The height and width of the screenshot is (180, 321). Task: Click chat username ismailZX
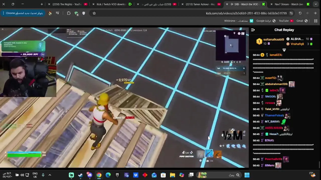(x=276, y=55)
